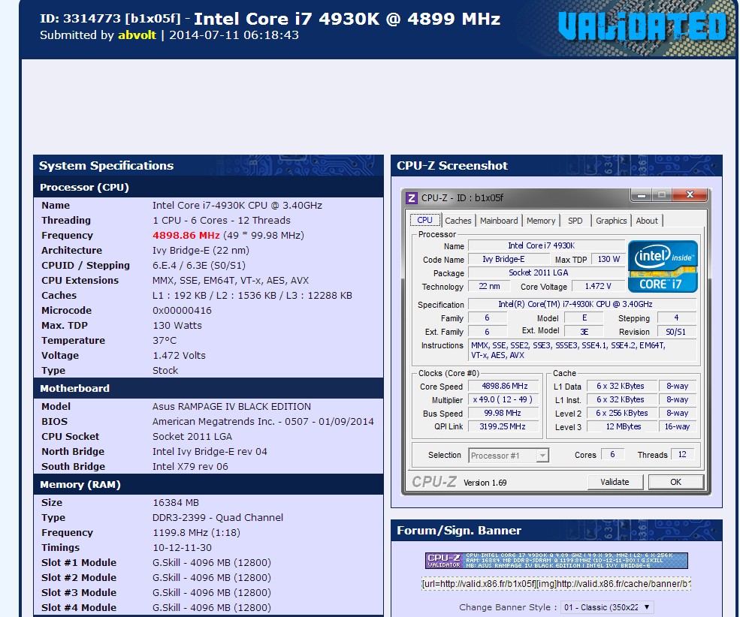Switch to the Mainboard tab
Screen dimensions: 740x617
pyautogui.click(x=499, y=221)
